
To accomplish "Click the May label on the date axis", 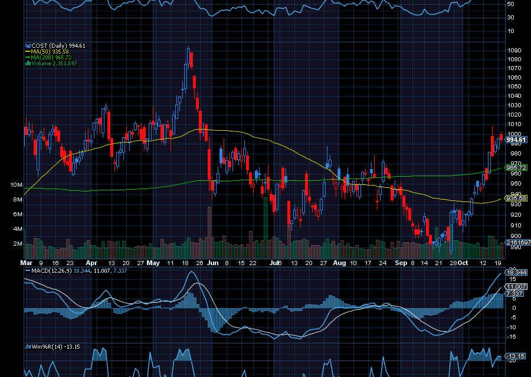I will [x=153, y=263].
